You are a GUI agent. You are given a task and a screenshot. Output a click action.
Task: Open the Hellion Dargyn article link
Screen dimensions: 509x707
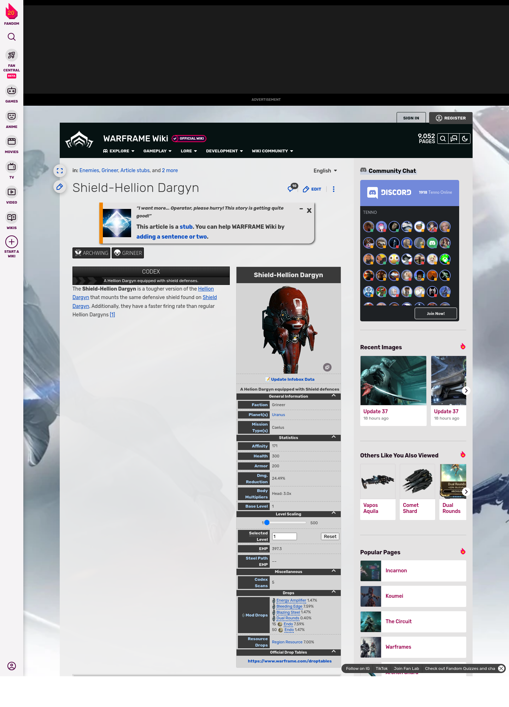coord(206,289)
